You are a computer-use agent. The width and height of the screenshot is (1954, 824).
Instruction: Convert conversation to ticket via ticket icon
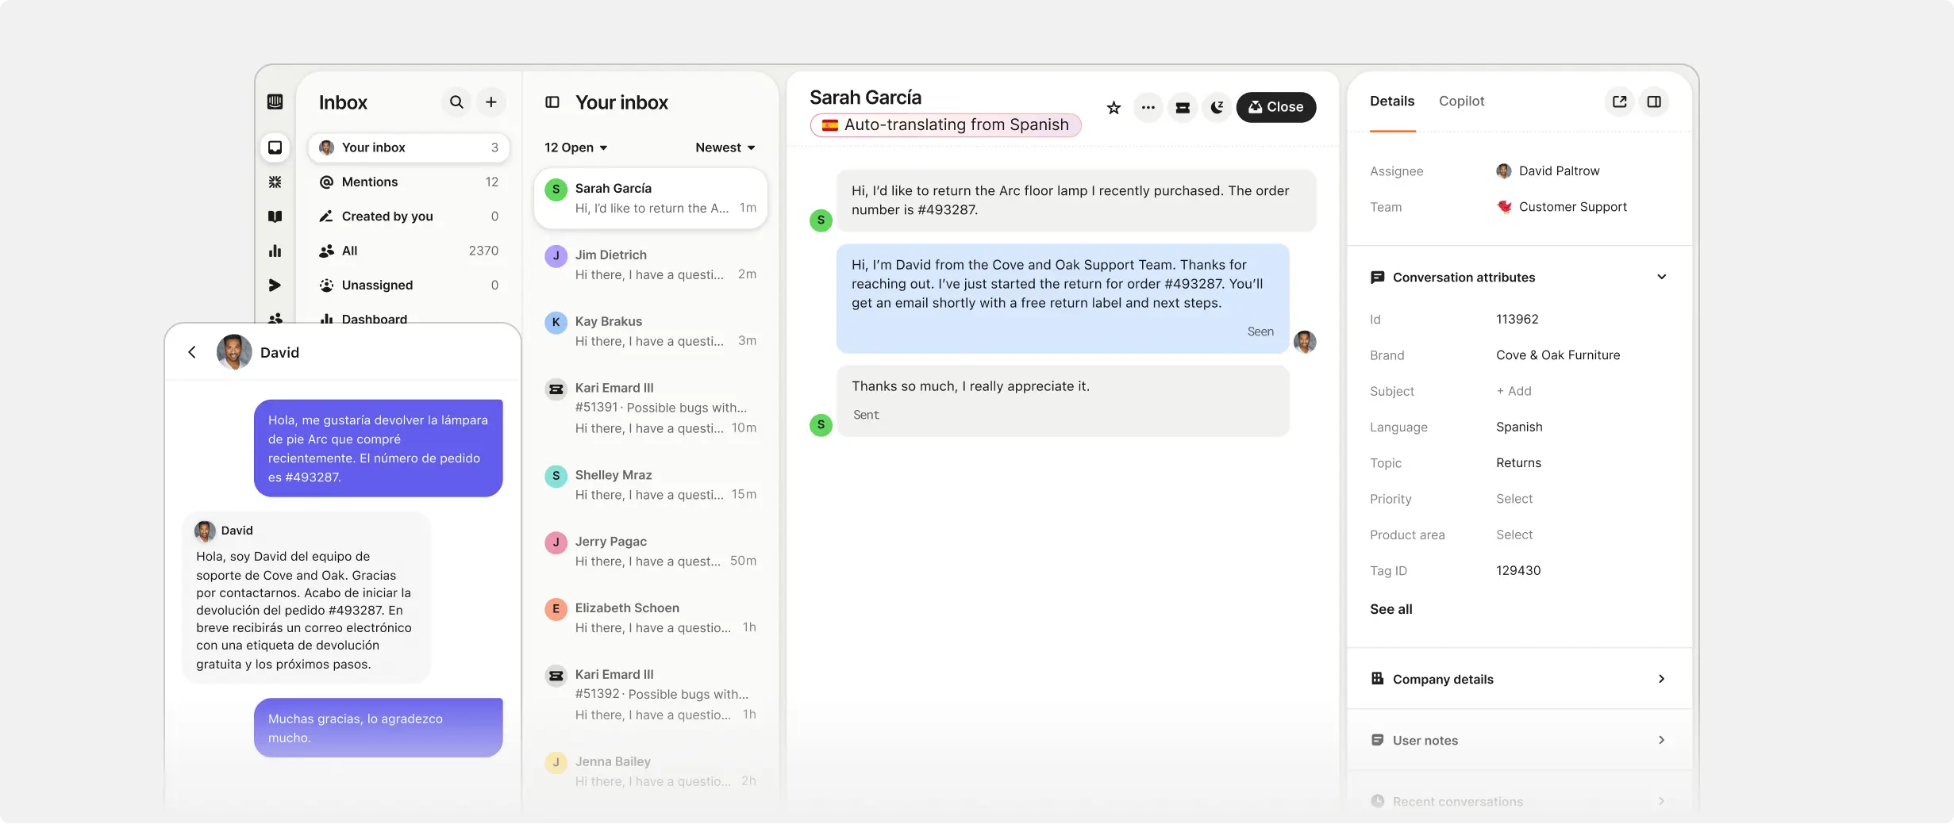point(1183,107)
